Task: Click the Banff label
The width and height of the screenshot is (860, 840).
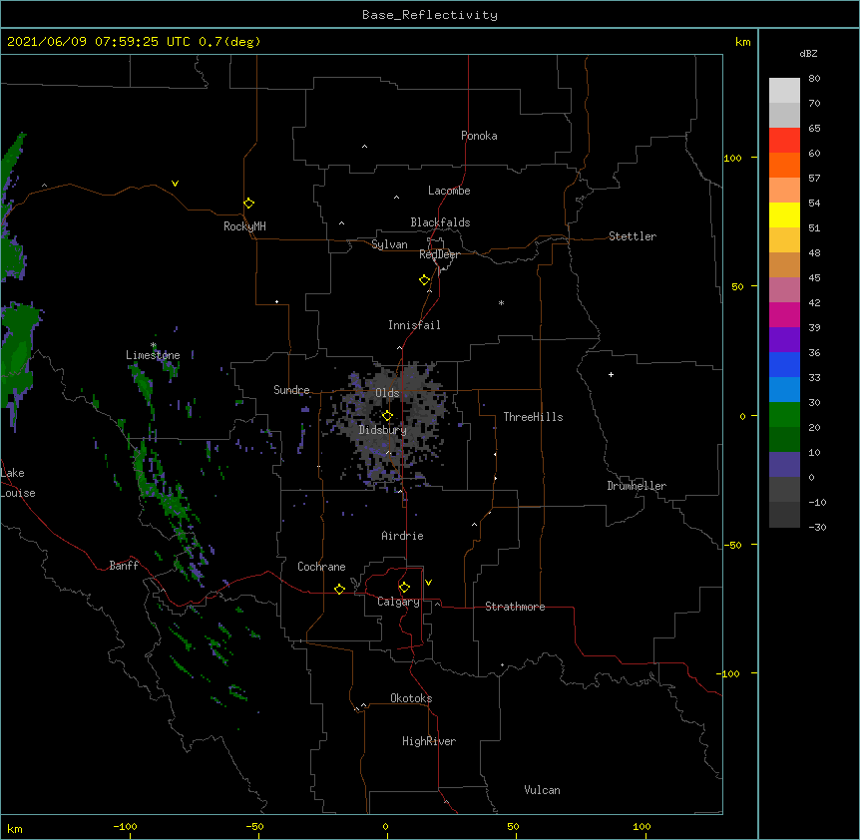Action: click(x=124, y=566)
